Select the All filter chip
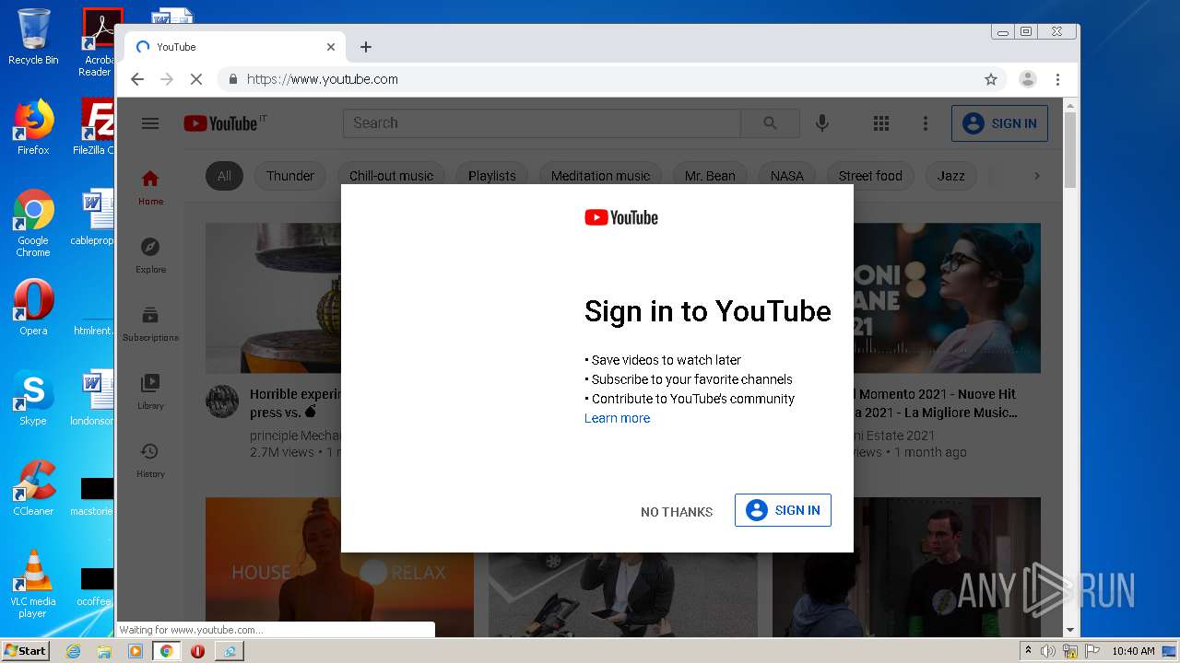 point(224,176)
